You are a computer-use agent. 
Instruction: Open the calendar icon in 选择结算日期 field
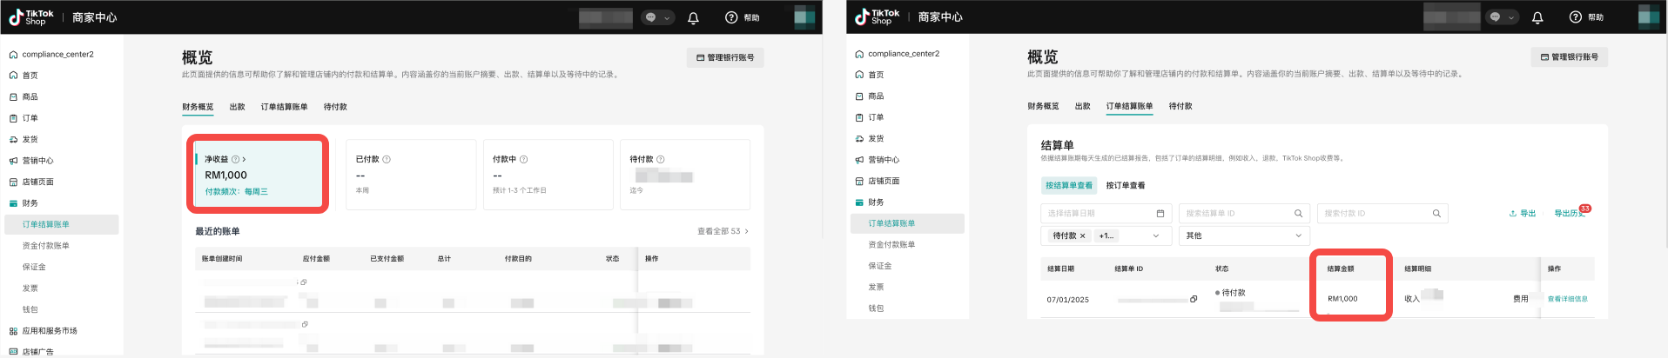point(1160,213)
